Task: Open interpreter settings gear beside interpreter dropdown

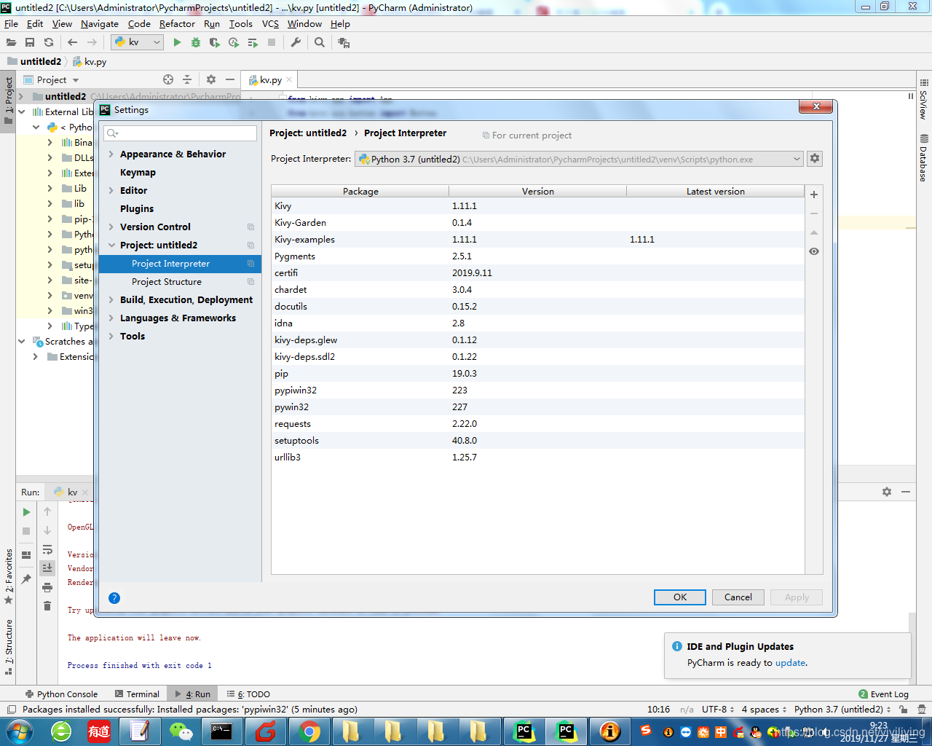Action: (814, 158)
